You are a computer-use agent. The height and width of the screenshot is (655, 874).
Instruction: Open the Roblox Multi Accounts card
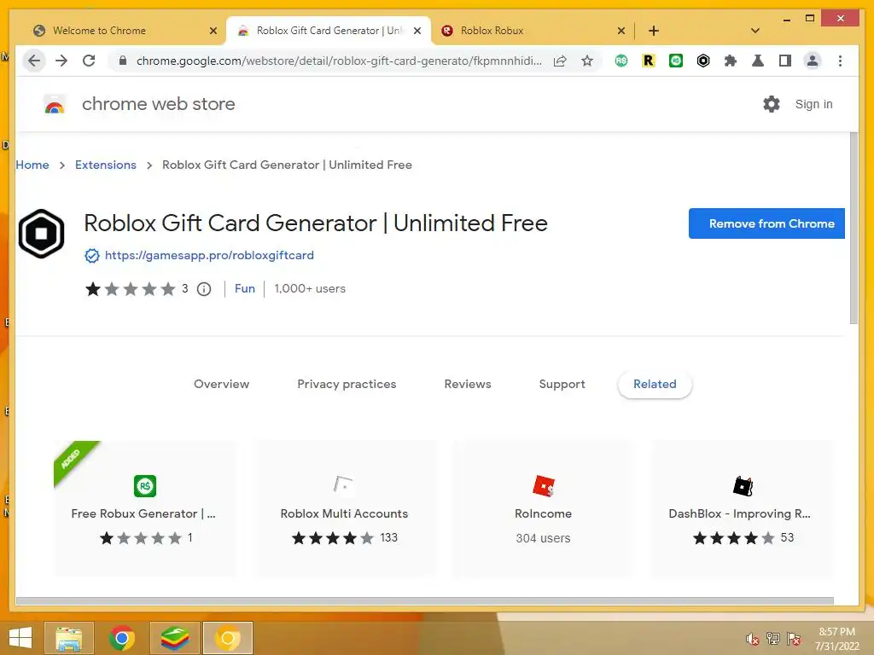[345, 508]
